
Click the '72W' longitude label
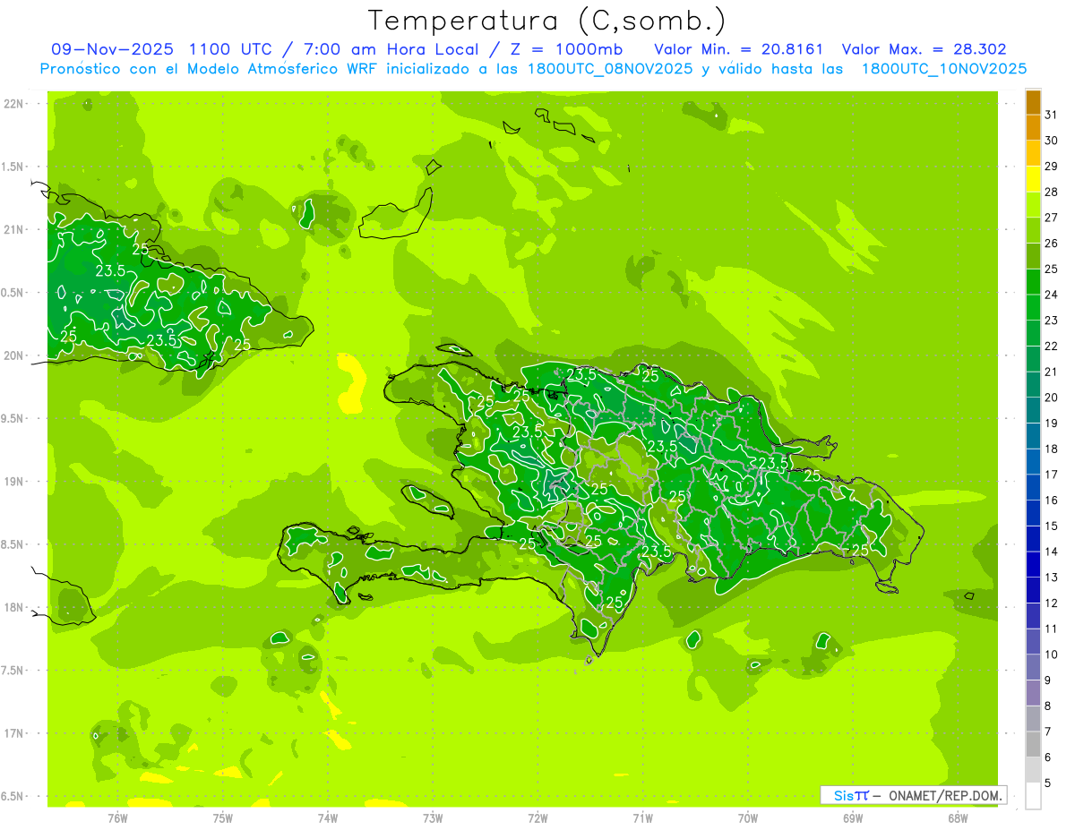(x=537, y=818)
